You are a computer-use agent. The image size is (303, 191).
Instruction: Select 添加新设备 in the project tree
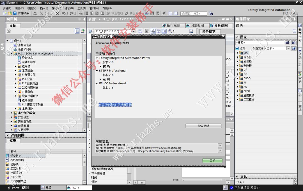(x=24, y=45)
